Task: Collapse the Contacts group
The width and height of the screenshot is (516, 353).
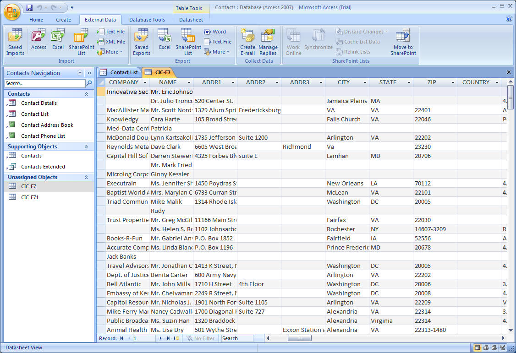Action: click(86, 94)
